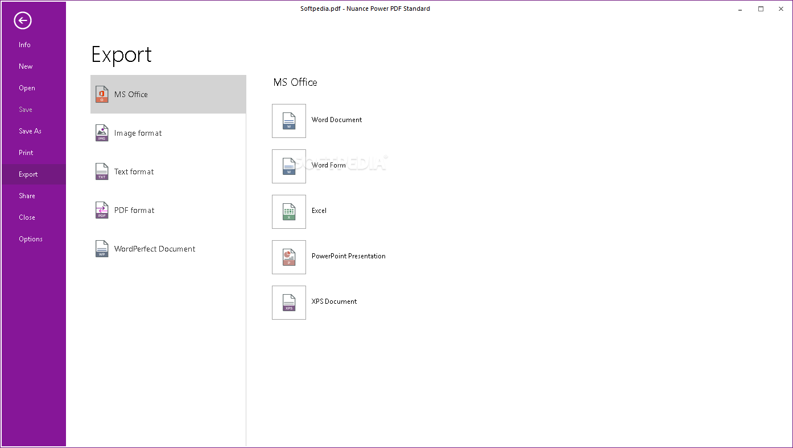This screenshot has width=793, height=448.
Task: Click the Excel label
Action: [x=319, y=211]
